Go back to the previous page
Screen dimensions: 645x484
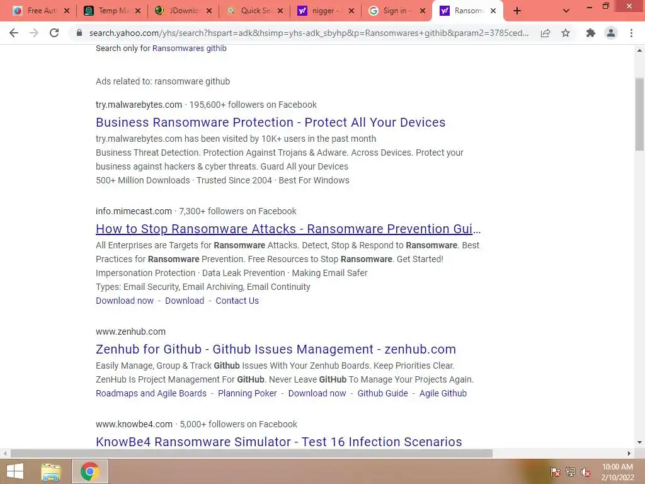(x=14, y=33)
